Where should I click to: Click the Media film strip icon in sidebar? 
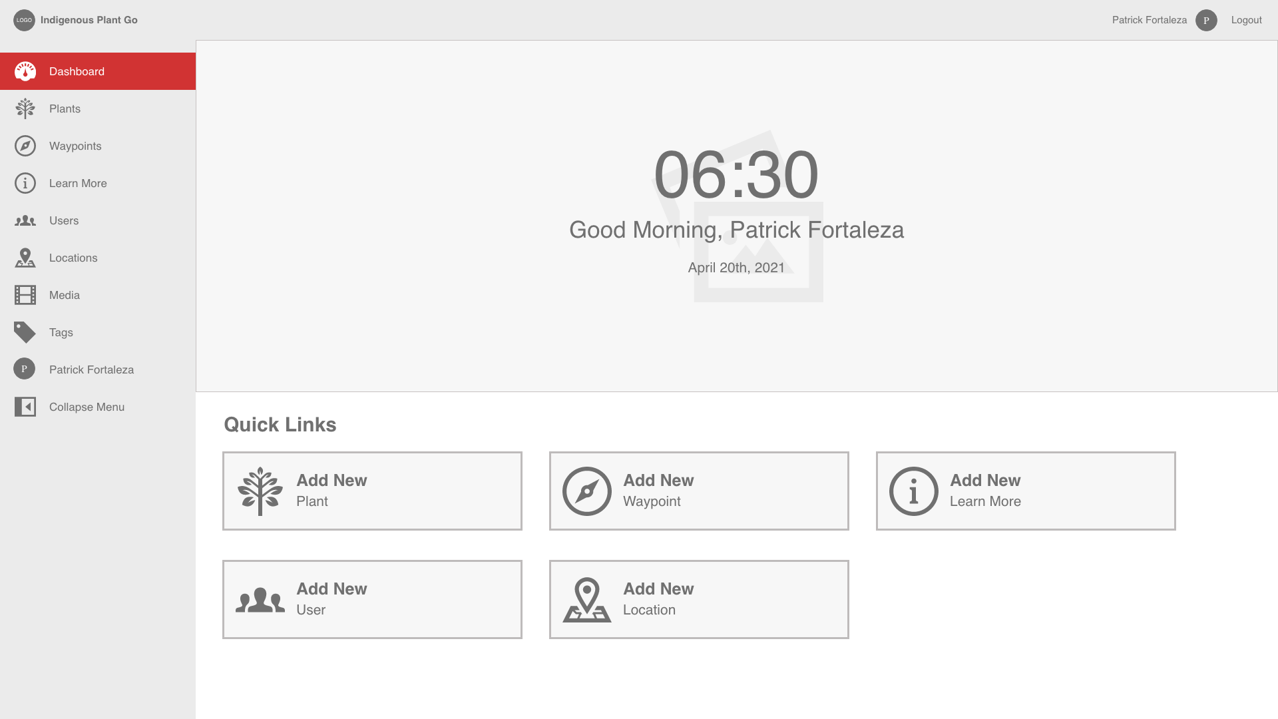[x=25, y=295]
